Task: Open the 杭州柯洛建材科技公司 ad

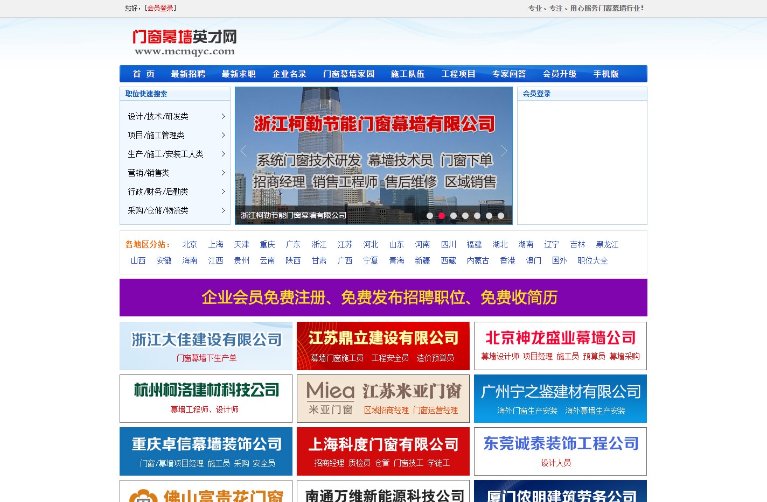Action: (x=206, y=399)
